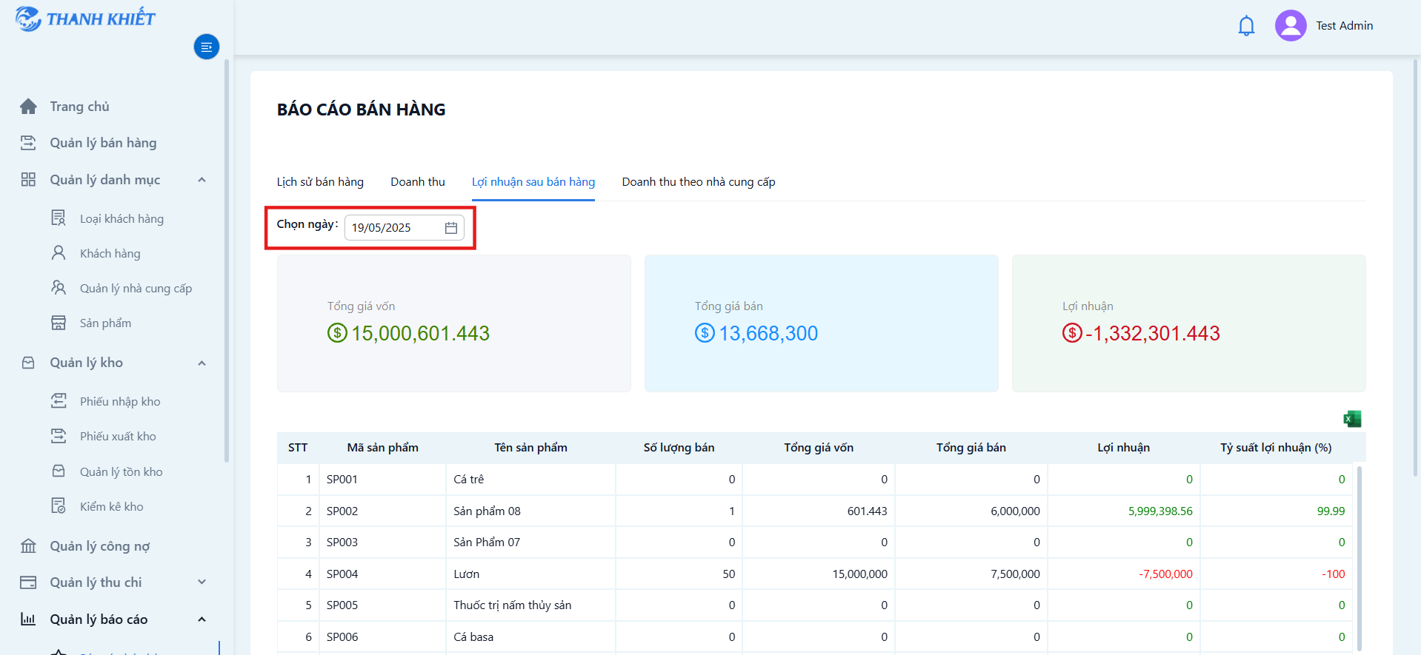Open Khách hàng page
The width and height of the screenshot is (1421, 655).
[110, 253]
